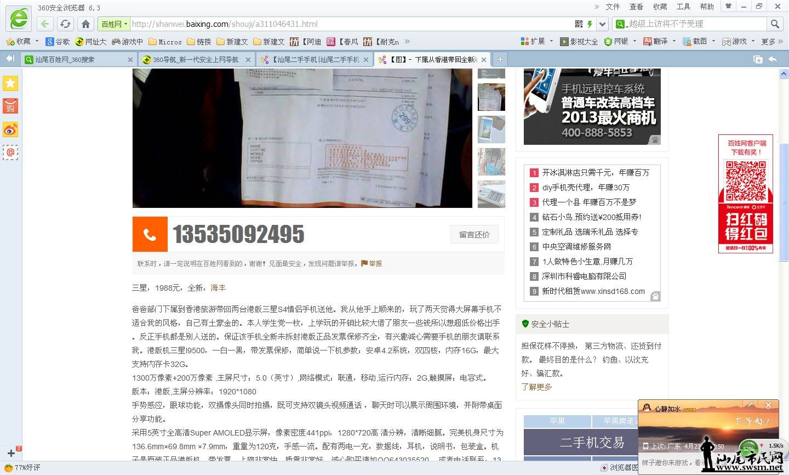Open the browser home page icon
Image resolution: width=789 pixels, height=475 pixels.
pos(85,24)
